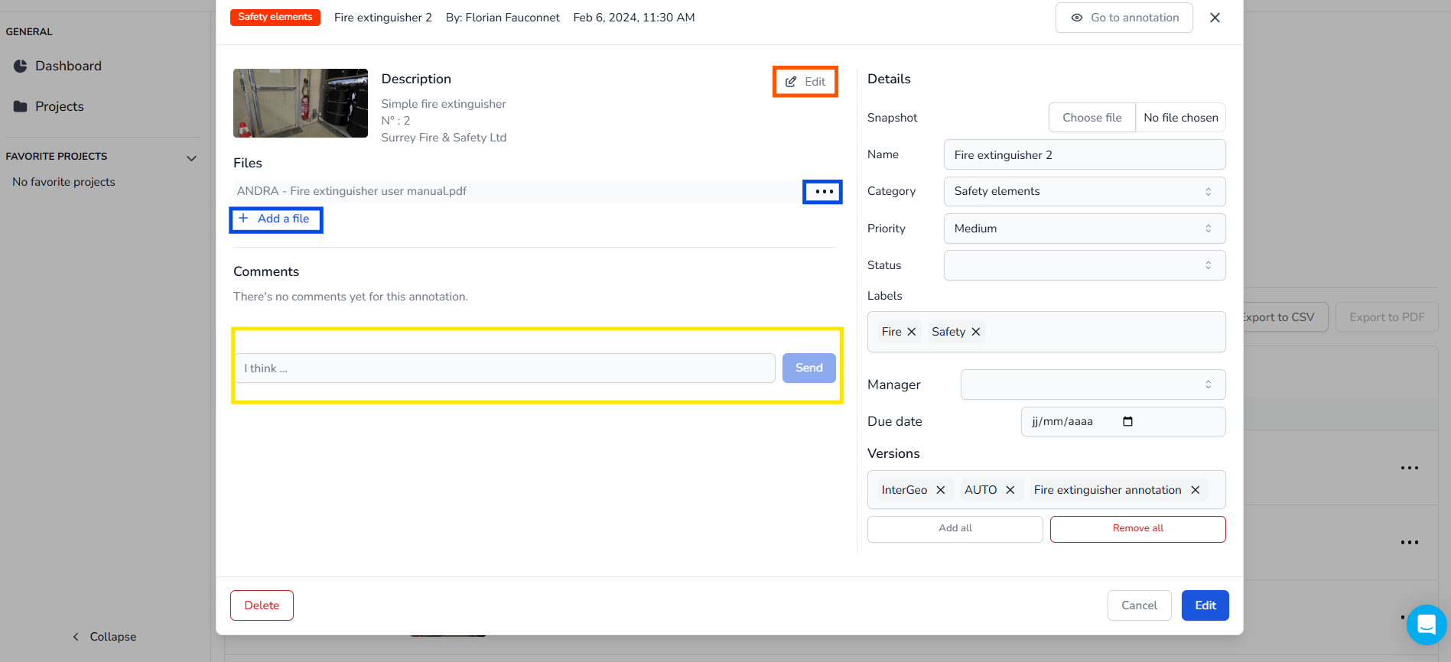Remove the AUTO version tag
This screenshot has width=1451, height=662.
point(1010,490)
